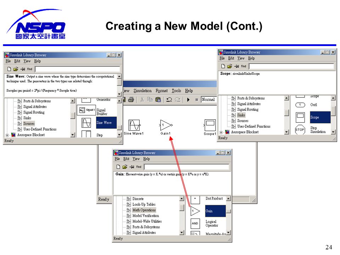Open Tools menu in model window

pyautogui.click(x=176, y=91)
